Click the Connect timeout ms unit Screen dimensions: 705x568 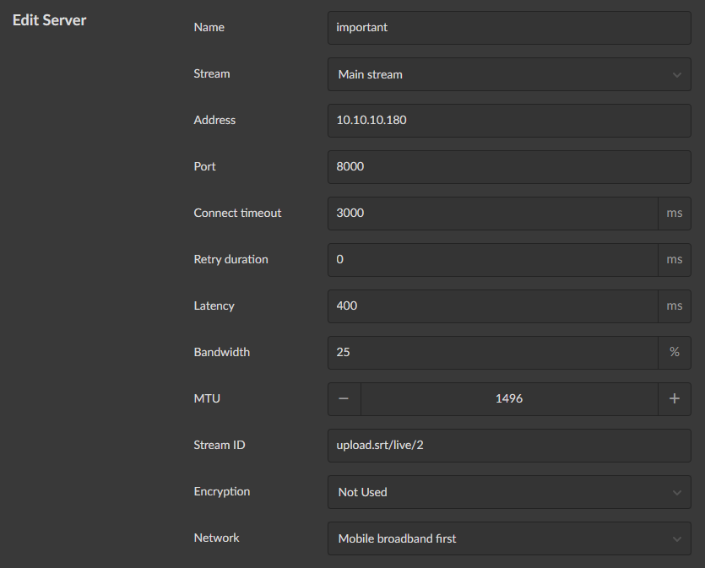coord(674,213)
